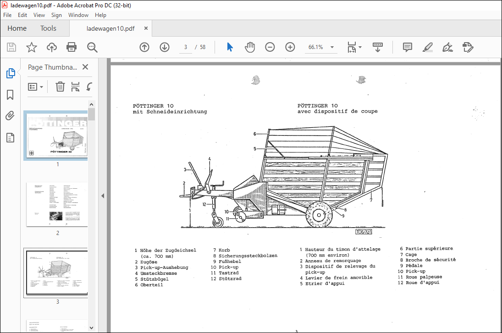
Task: Open the Attachments paperclip icon
Action: (x=10, y=115)
